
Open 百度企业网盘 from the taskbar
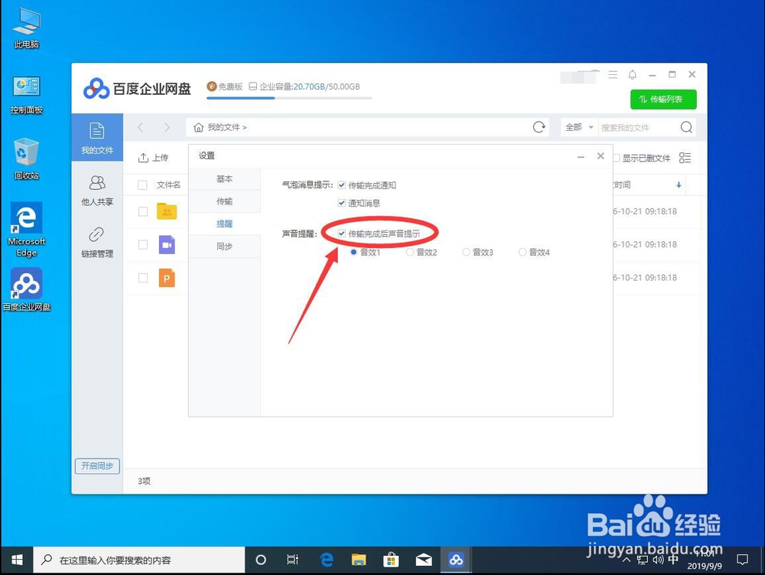(x=456, y=559)
